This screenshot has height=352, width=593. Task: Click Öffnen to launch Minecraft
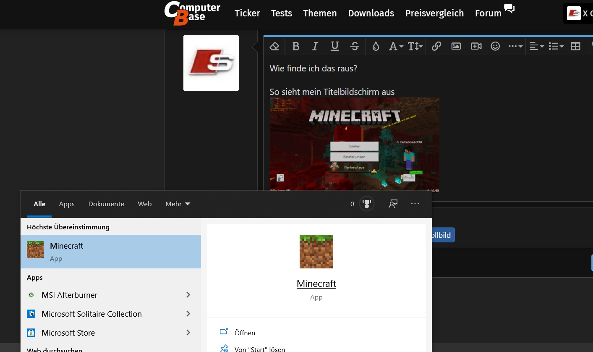[245, 333]
